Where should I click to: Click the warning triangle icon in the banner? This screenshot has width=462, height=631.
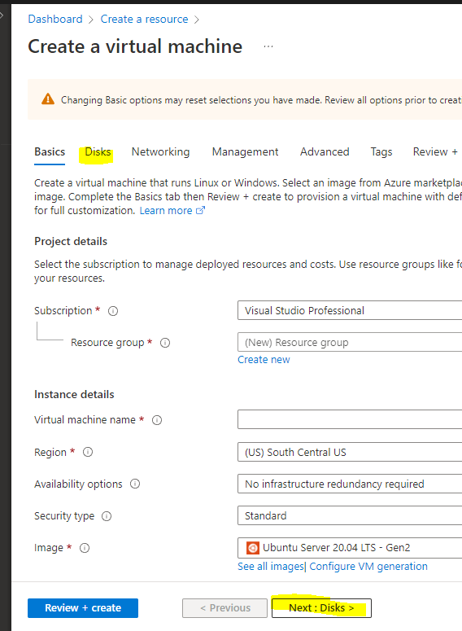[48, 99]
